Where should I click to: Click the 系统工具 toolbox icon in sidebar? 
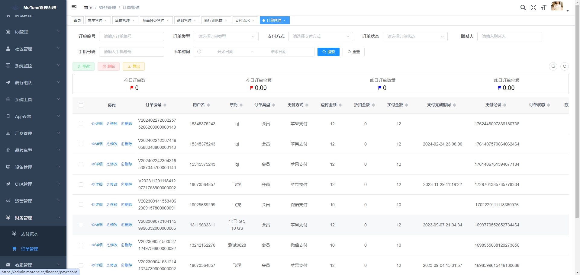coord(8,99)
